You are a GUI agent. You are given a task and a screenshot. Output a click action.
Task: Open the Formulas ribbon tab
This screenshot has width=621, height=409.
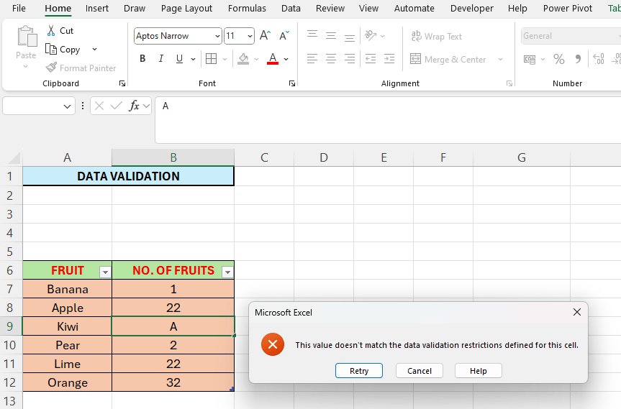tap(247, 9)
